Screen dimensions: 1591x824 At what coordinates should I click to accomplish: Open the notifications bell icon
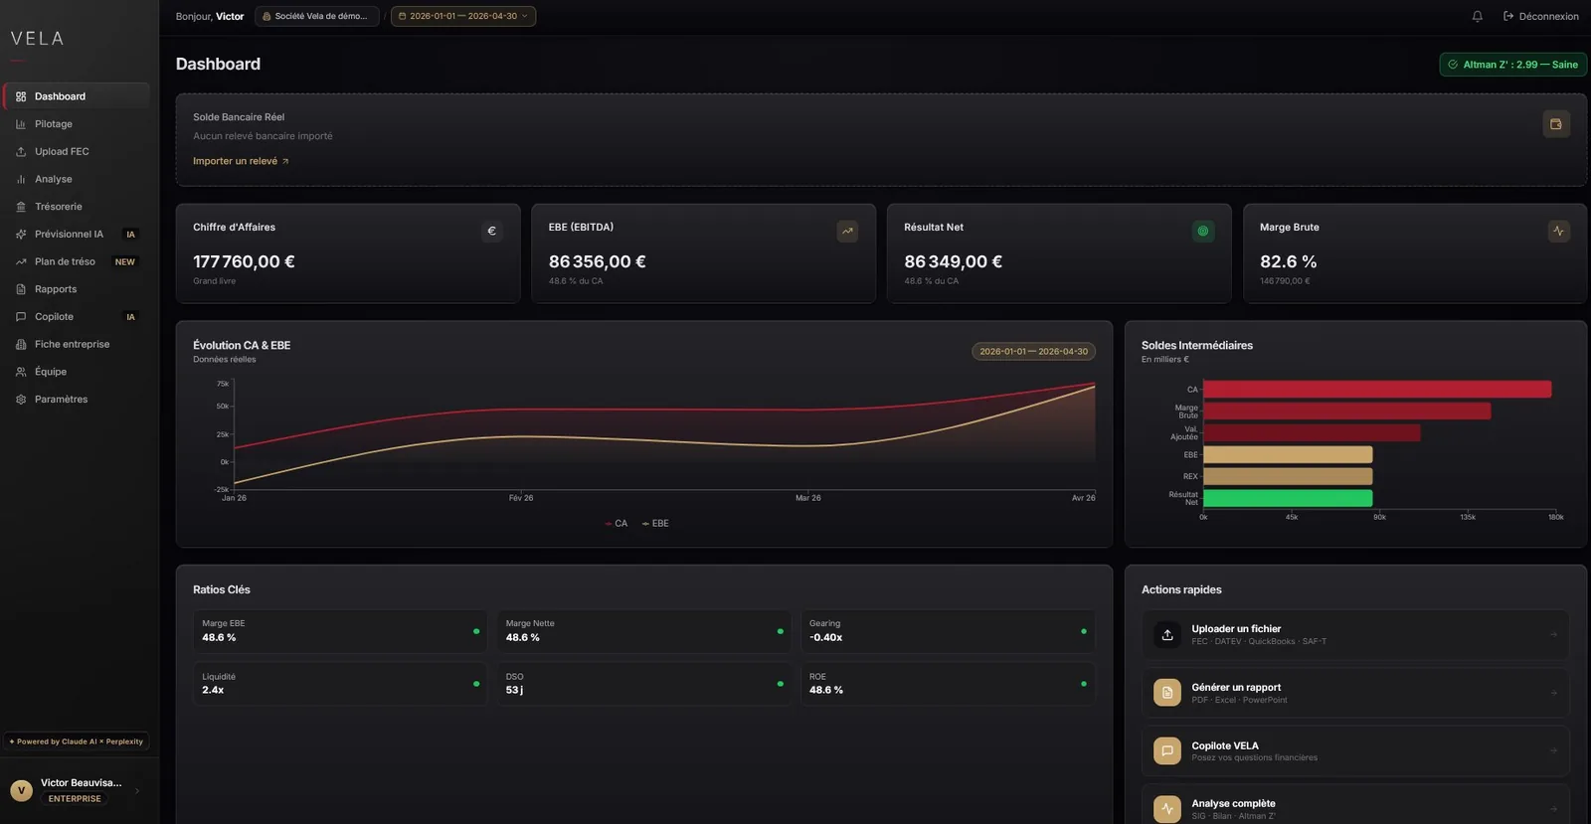[1477, 16]
